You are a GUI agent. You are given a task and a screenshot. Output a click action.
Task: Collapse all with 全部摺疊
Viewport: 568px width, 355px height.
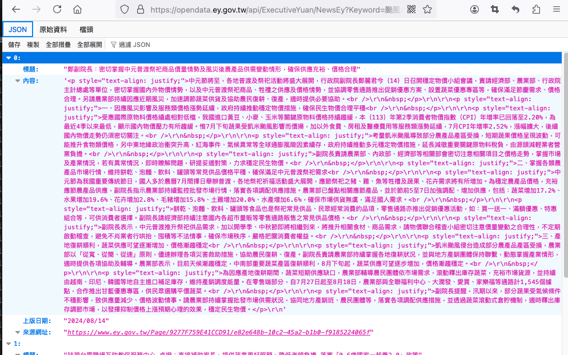click(58, 45)
